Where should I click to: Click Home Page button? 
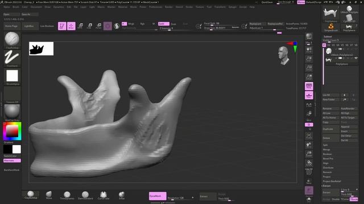click(11, 26)
